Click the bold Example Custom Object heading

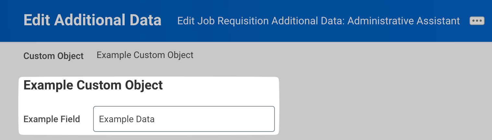(93, 85)
